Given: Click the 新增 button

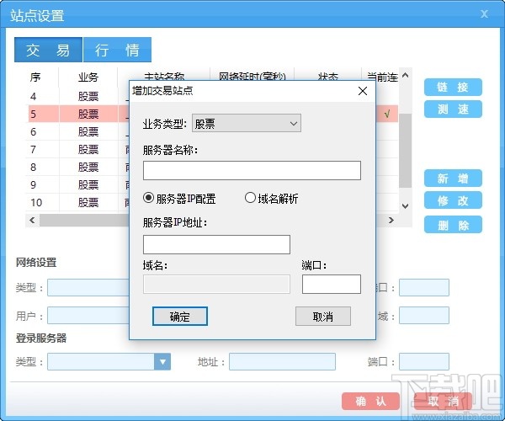Looking at the screenshot, I should 453,179.
